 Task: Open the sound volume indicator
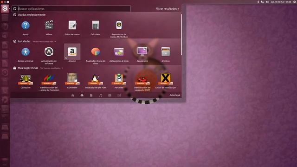click(267, 2)
